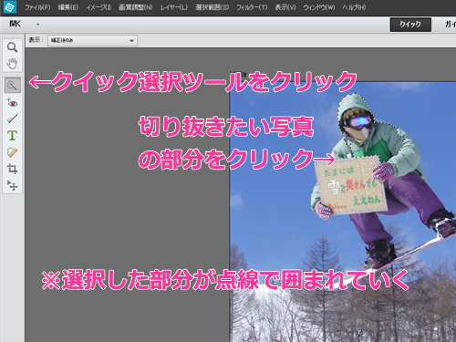Select the Move tool
456x342 pixels.
point(12,185)
